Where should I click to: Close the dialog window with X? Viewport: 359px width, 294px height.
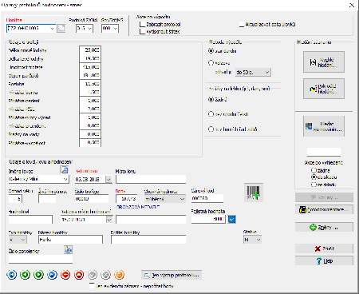[x=352, y=5]
